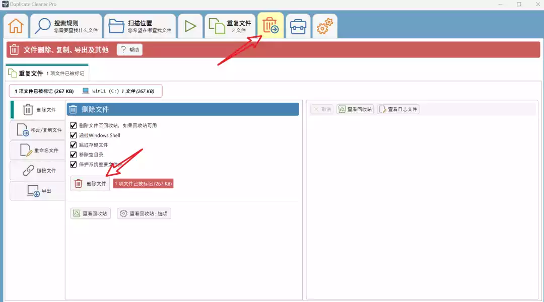This screenshot has height=302, width=544.
Task: Click the red 删除文件 button
Action: pyautogui.click(x=90, y=184)
